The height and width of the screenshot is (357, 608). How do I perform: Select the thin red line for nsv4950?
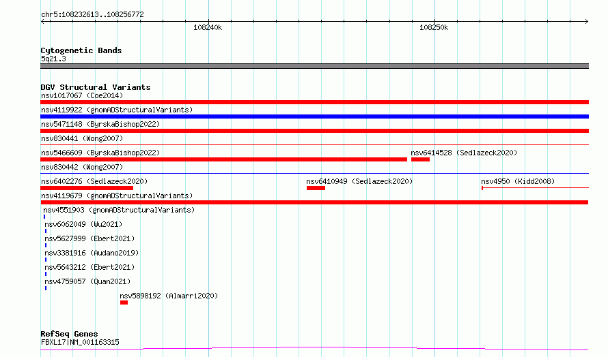point(535,188)
